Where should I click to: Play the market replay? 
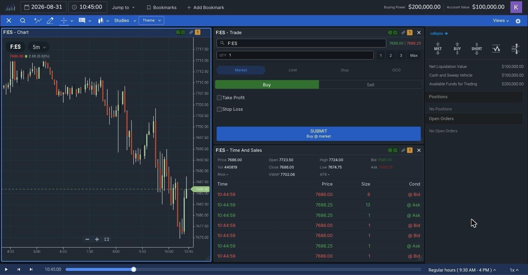click(6, 269)
